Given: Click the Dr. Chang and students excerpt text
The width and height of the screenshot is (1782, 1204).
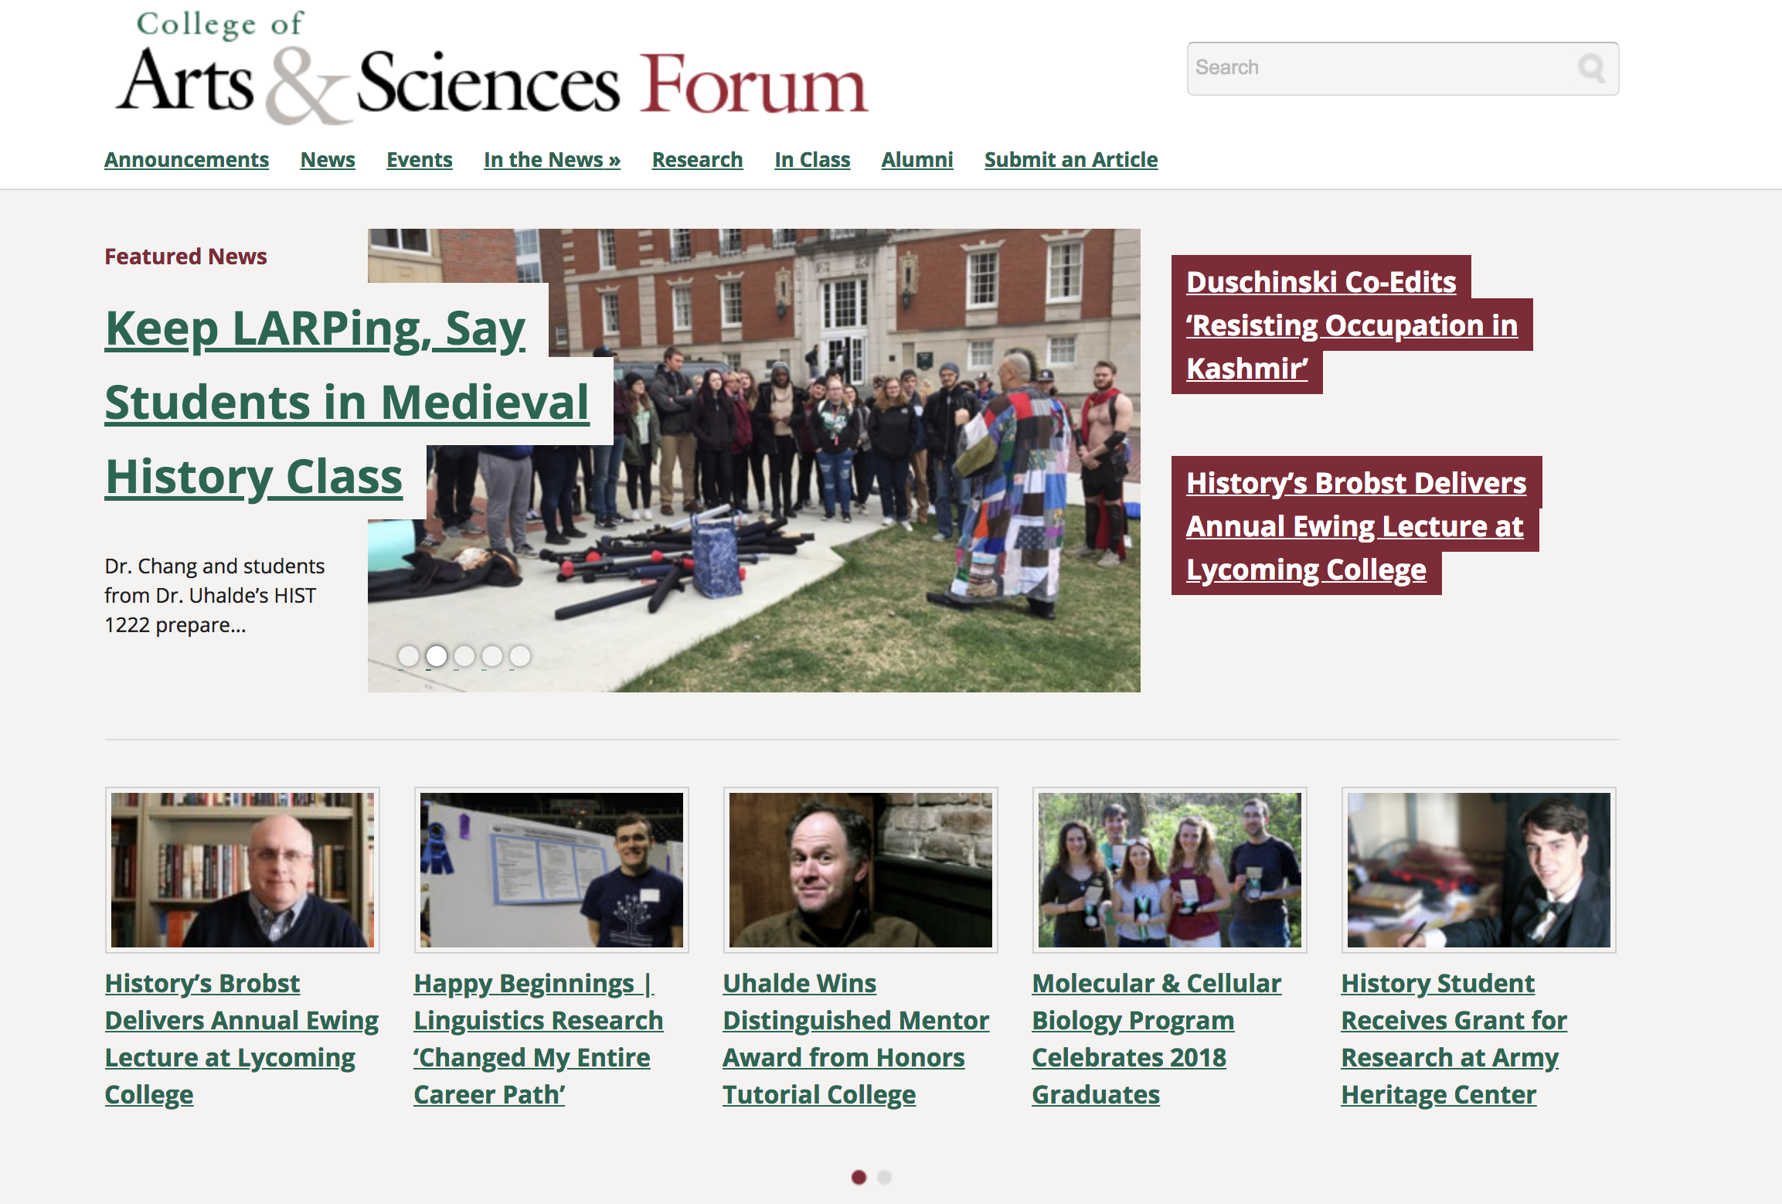Looking at the screenshot, I should click(x=215, y=596).
